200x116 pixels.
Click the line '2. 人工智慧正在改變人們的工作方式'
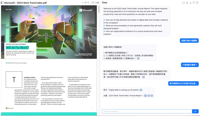[x=129, y=56]
